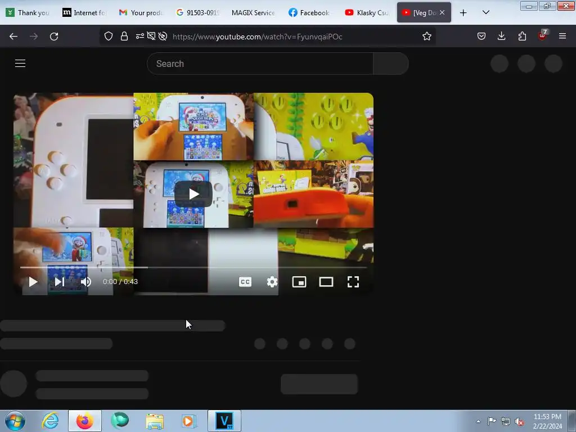Open the green globe taskbar app

(x=120, y=421)
